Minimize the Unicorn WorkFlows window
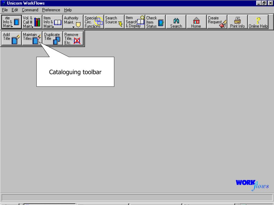274x205 pixels. pyautogui.click(x=259, y=3)
